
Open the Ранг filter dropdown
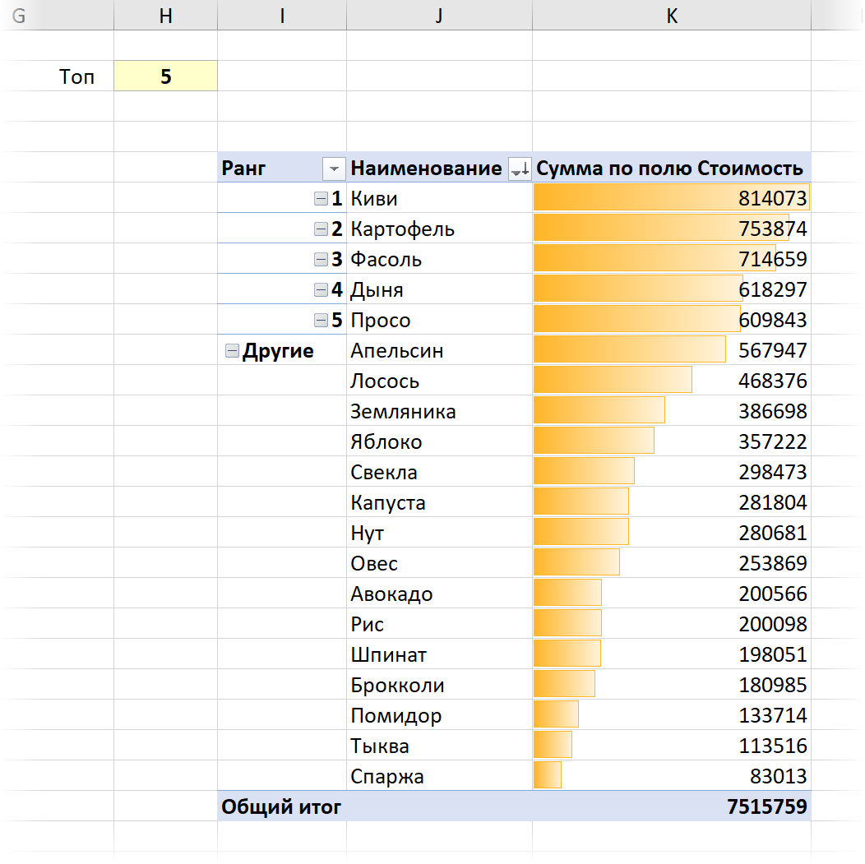point(333,169)
